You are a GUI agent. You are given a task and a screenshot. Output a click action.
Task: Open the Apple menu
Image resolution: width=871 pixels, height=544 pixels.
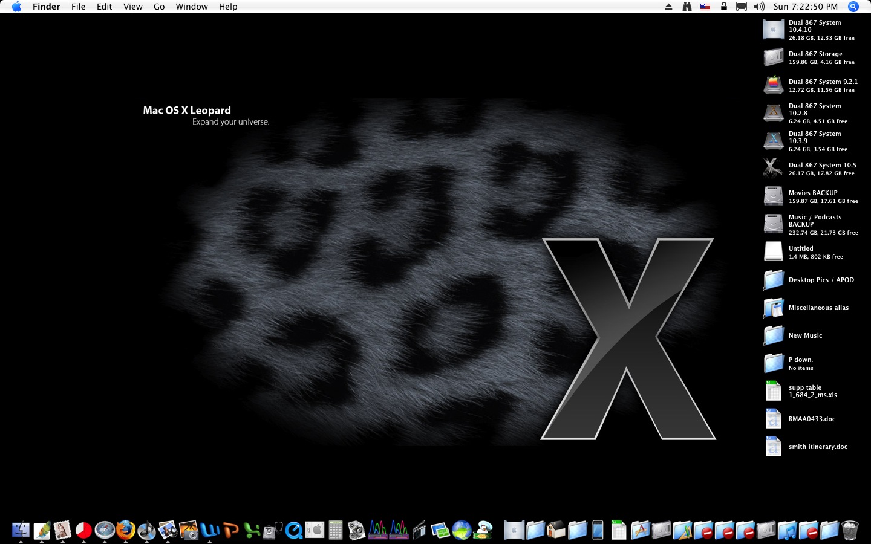(16, 7)
